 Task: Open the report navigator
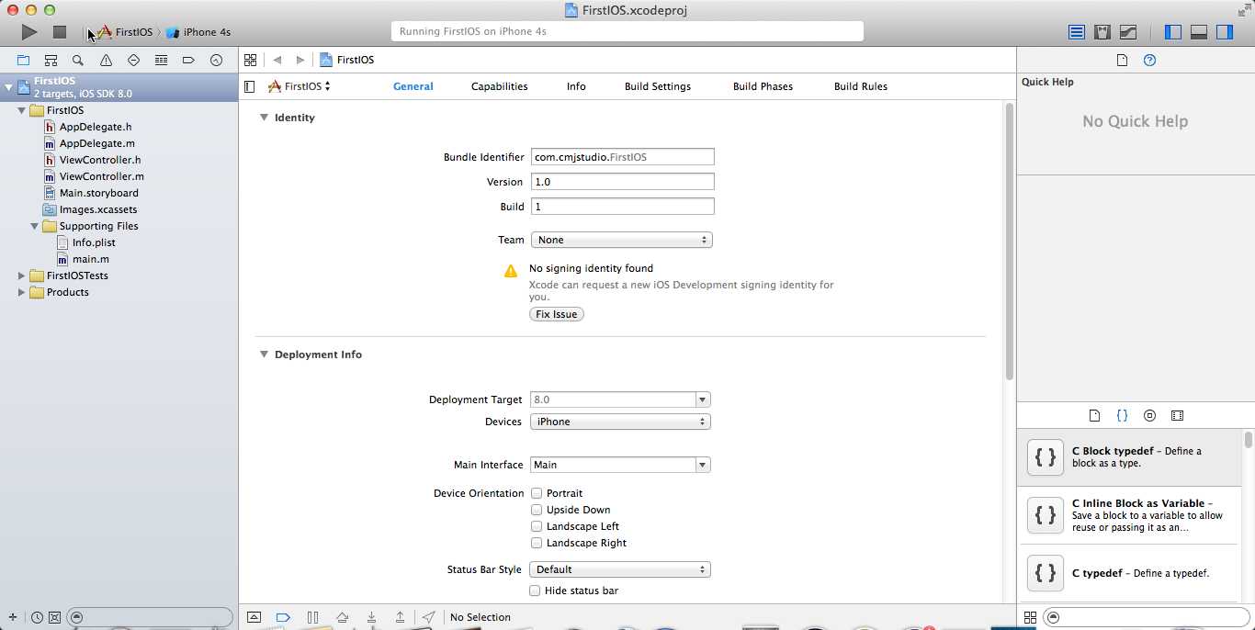click(216, 60)
